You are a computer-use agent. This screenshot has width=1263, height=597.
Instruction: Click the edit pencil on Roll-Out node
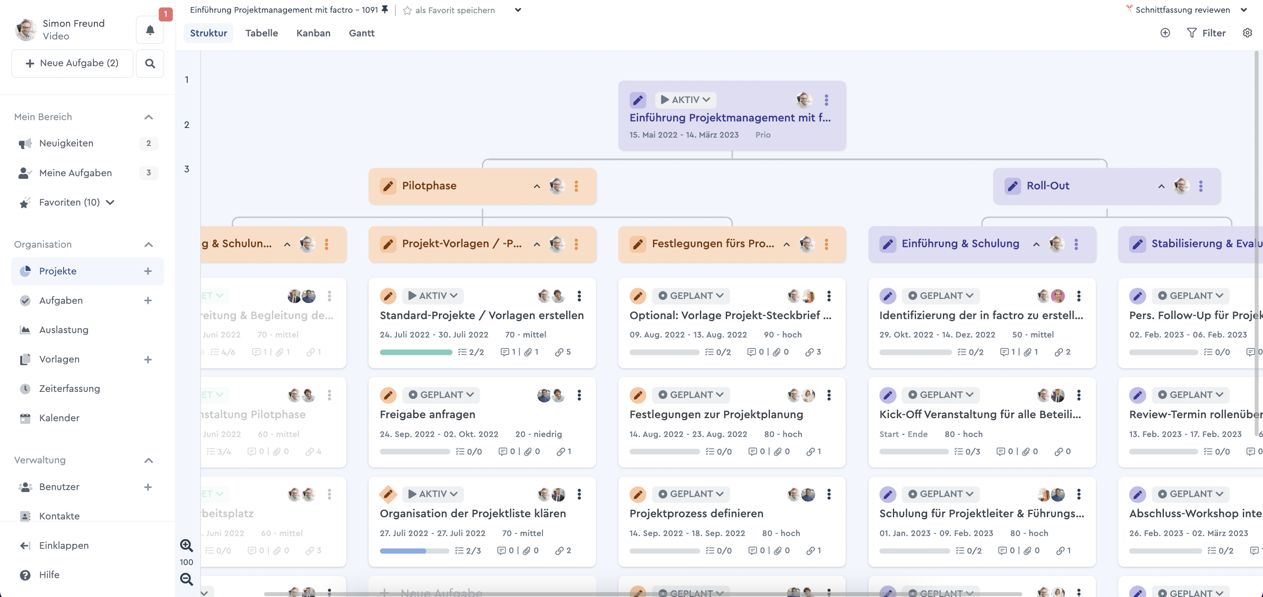click(x=1013, y=186)
